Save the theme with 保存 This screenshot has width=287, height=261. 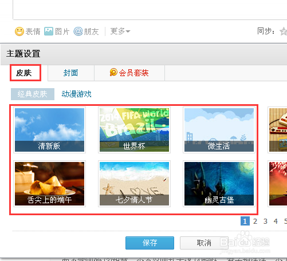[150, 243]
